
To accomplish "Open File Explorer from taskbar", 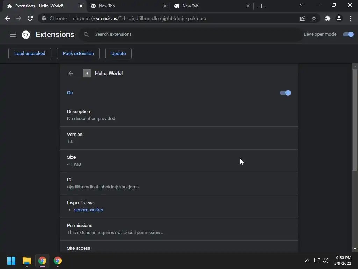I will [27, 261].
